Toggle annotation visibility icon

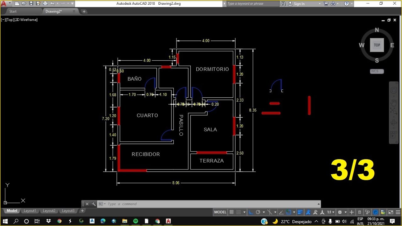point(308,212)
